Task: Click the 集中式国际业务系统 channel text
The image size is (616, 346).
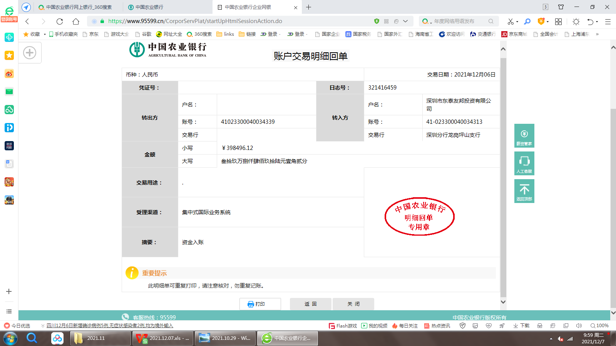Action: tap(206, 212)
